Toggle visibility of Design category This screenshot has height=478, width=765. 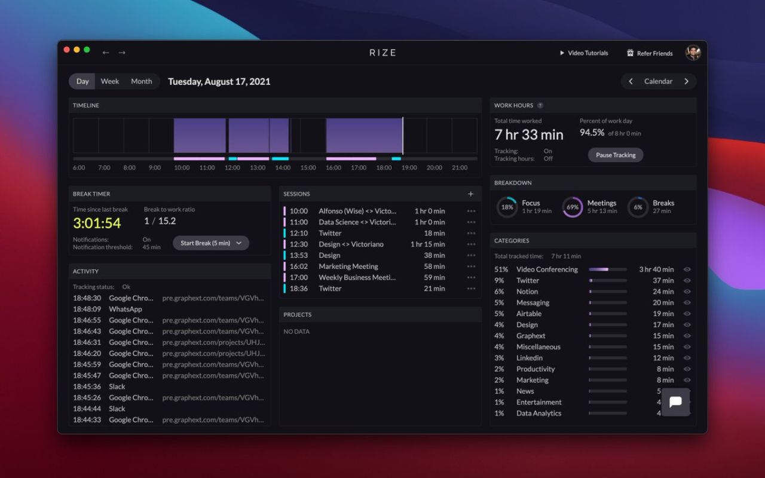click(687, 324)
